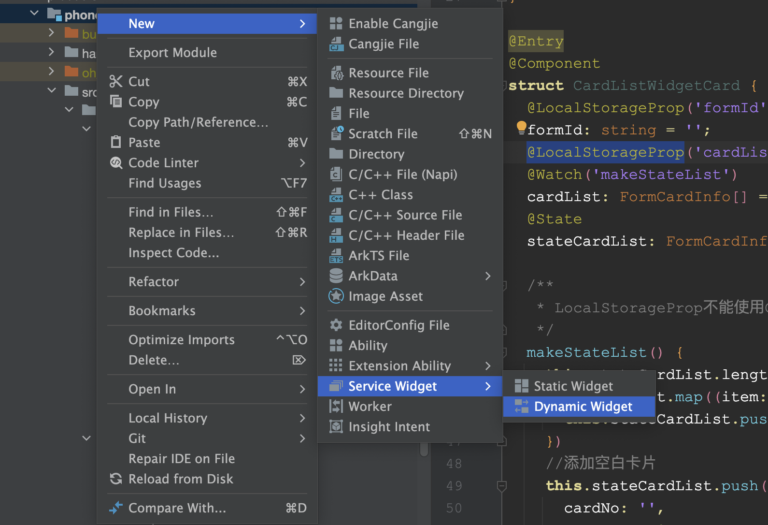Click the C/C++ Header File icon
The image size is (768, 525).
336,235
